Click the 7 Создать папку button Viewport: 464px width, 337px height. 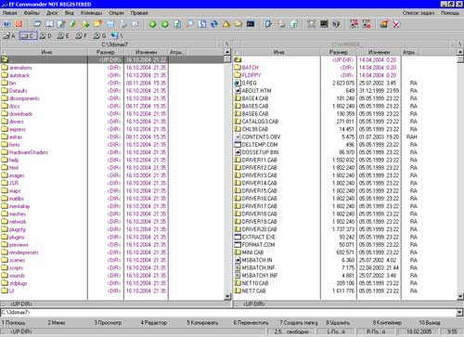(299, 323)
